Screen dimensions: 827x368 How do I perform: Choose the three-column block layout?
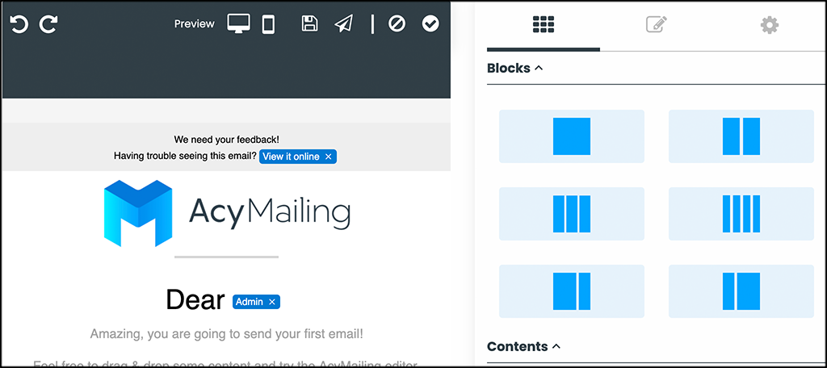[572, 214]
